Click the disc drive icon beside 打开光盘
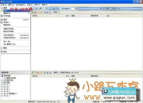 [2, 16]
